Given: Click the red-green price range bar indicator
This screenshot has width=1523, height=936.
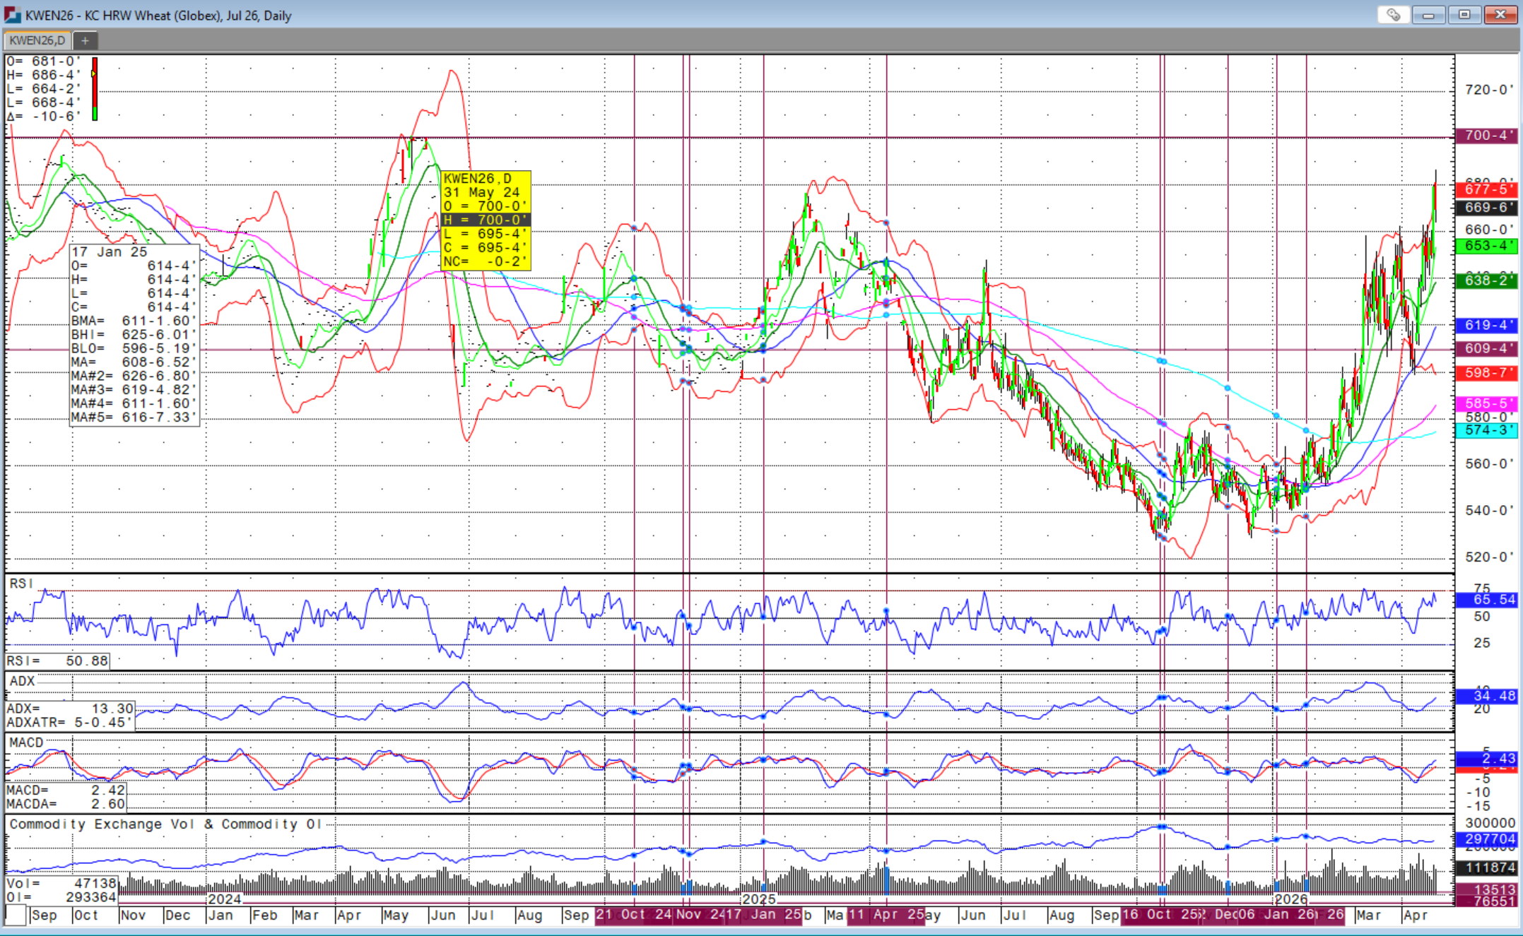Looking at the screenshot, I should click(95, 89).
